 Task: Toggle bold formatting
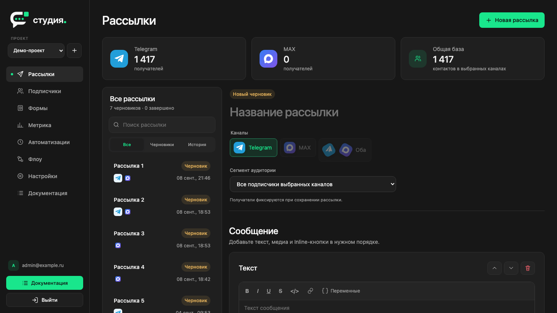[247, 291]
